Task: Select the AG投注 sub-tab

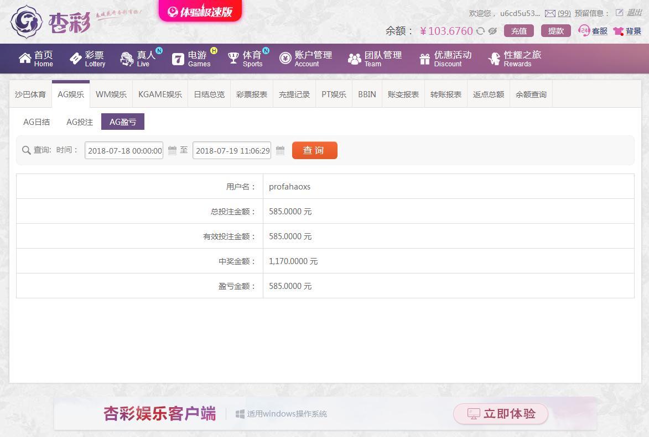Action: 80,122
